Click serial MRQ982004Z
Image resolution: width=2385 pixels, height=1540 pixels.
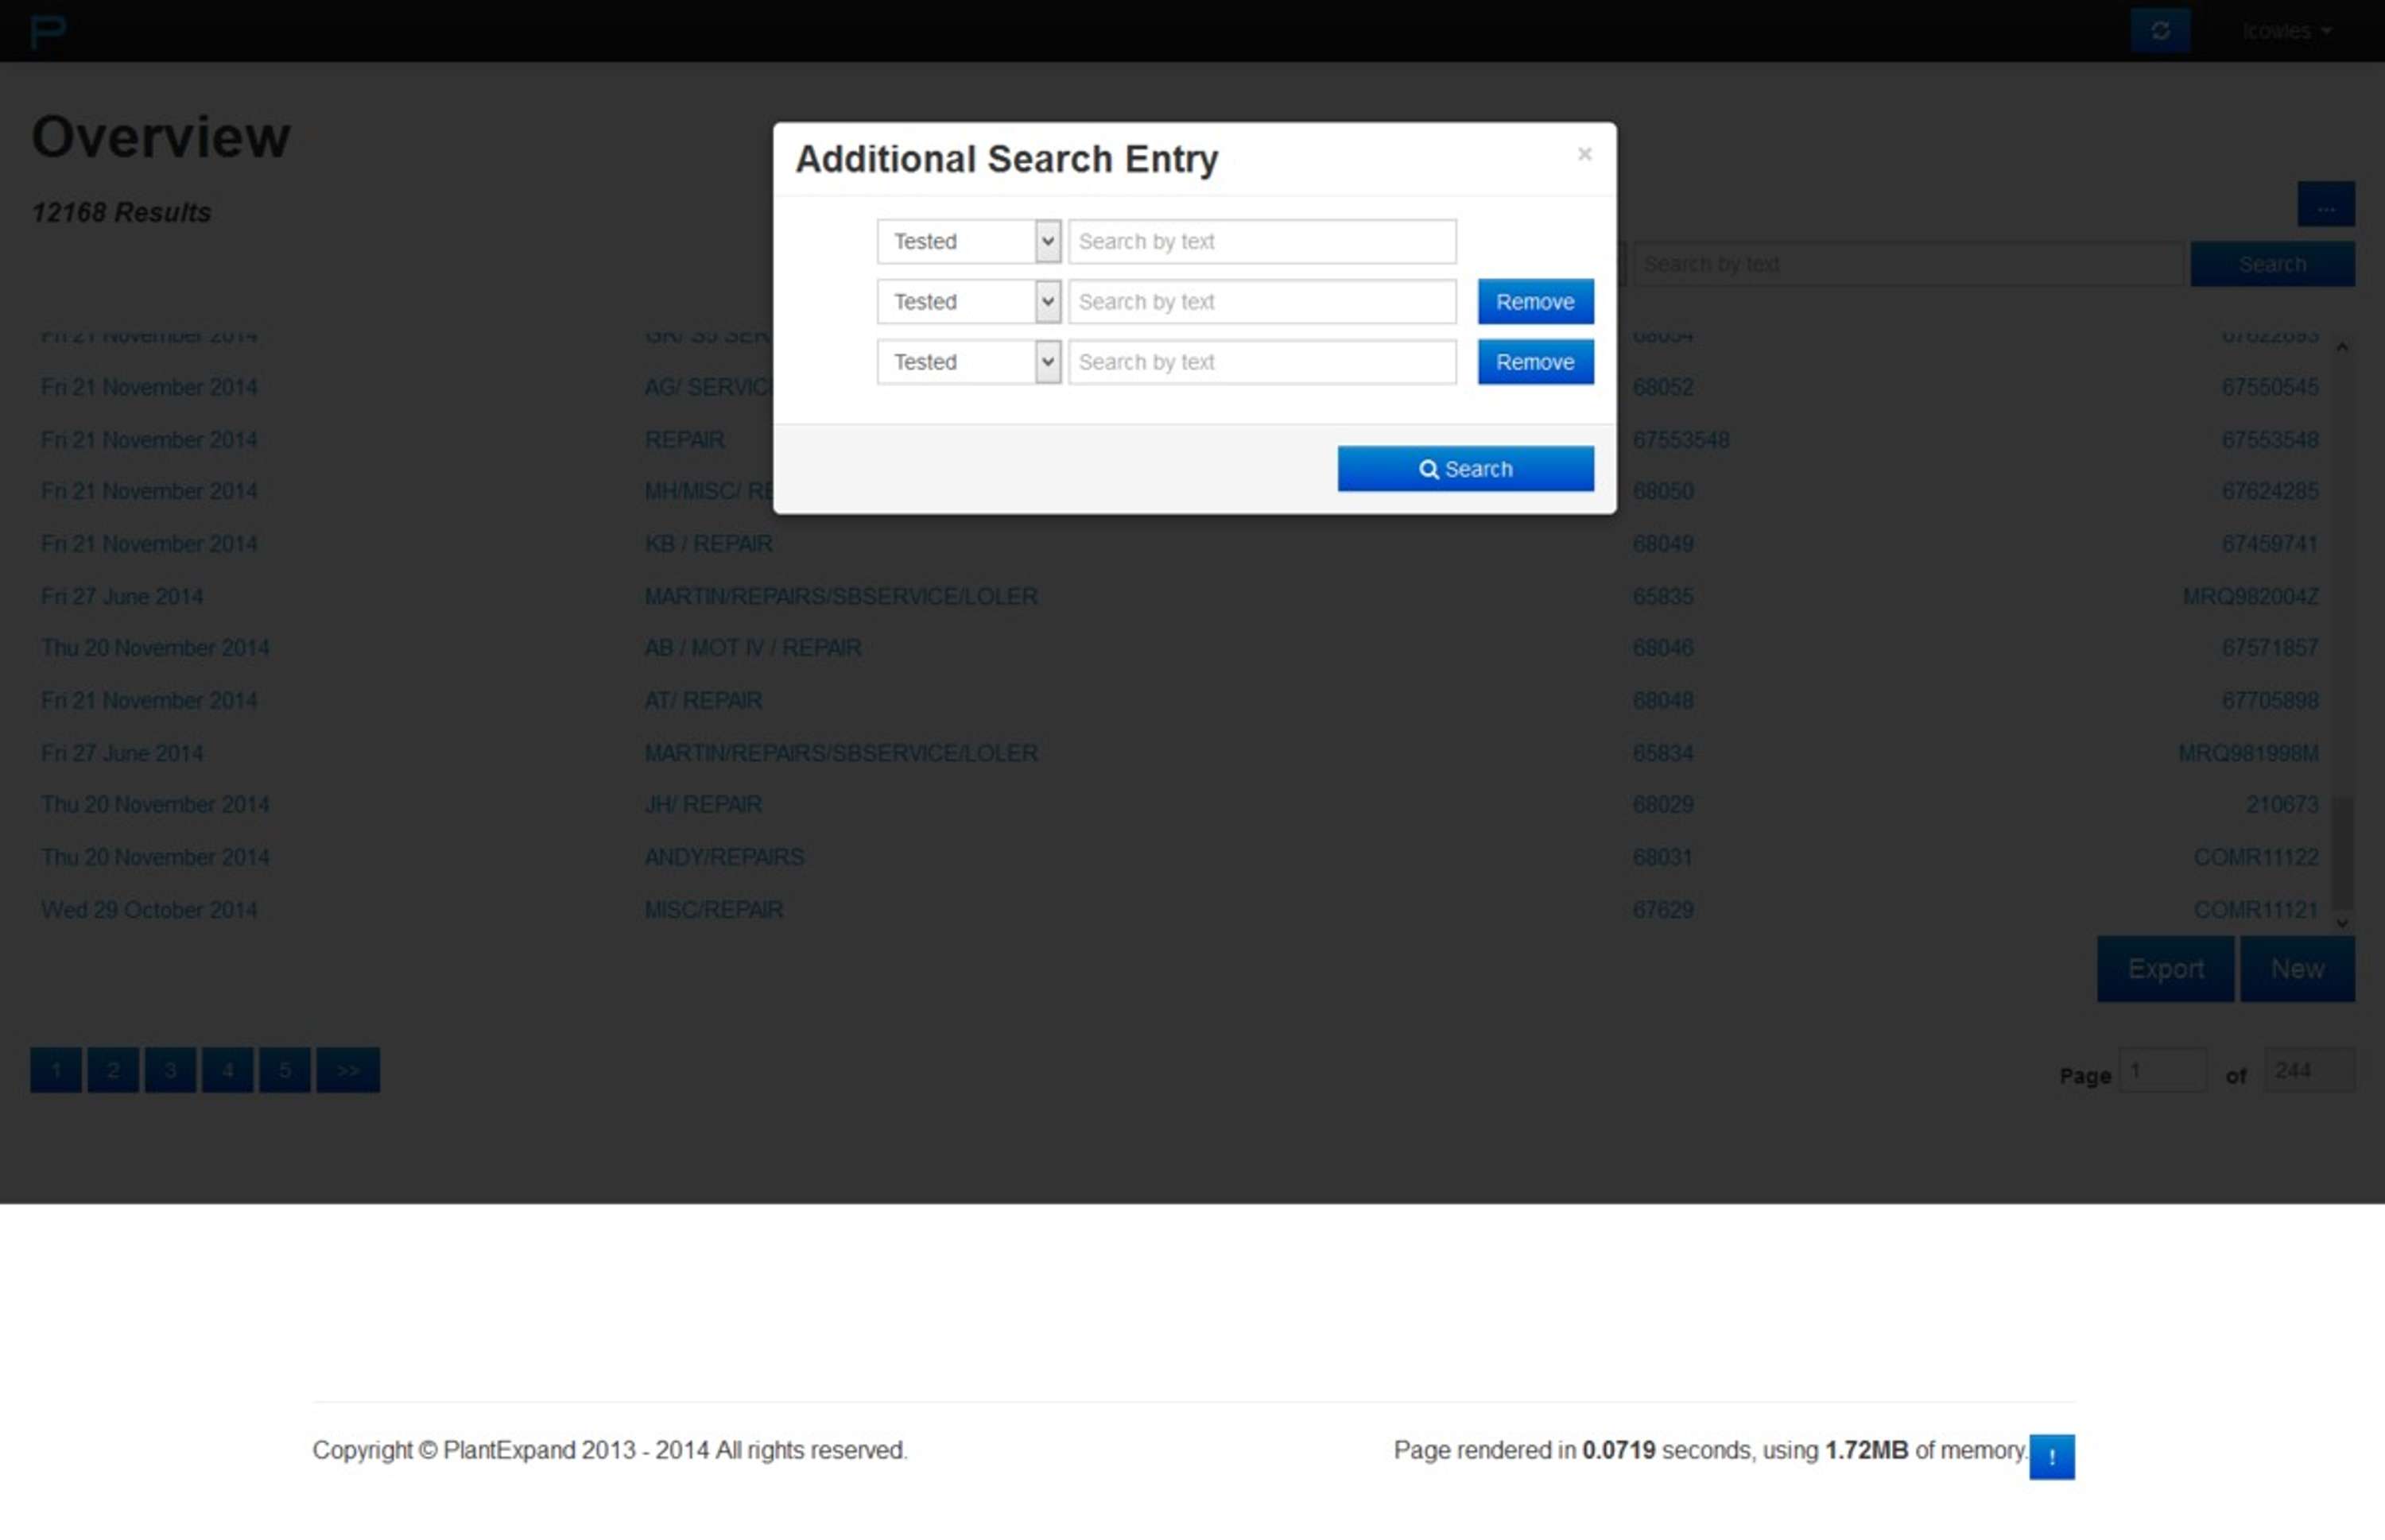(2250, 596)
